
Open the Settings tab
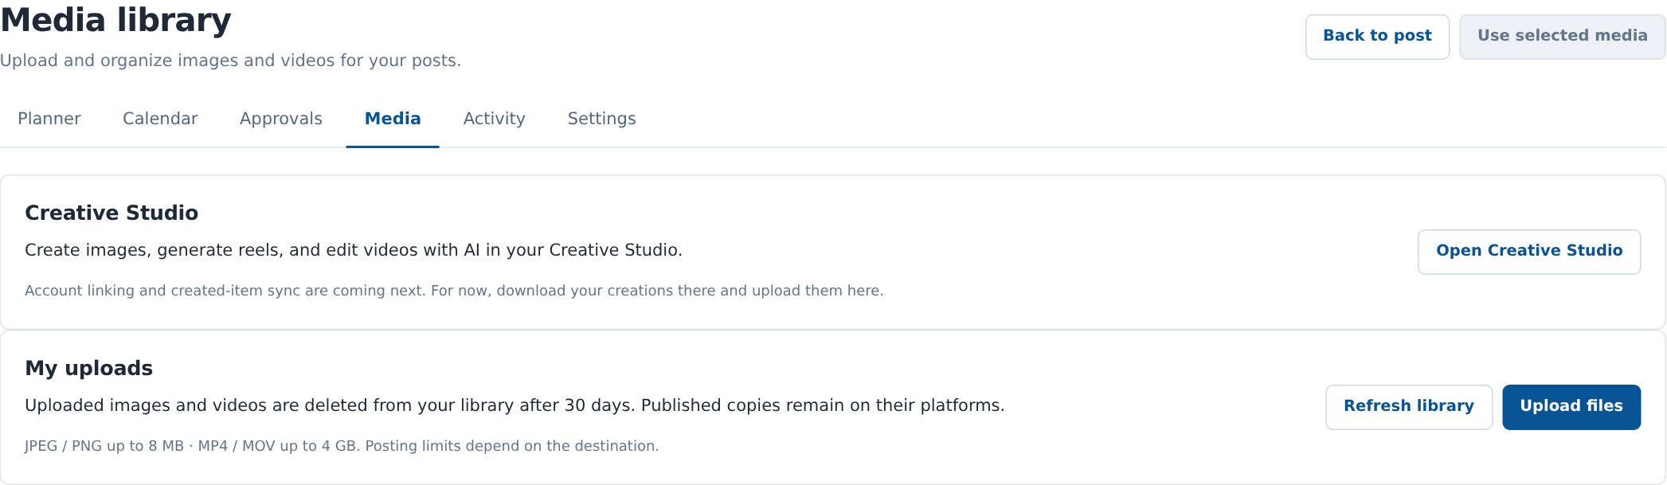[x=602, y=119]
